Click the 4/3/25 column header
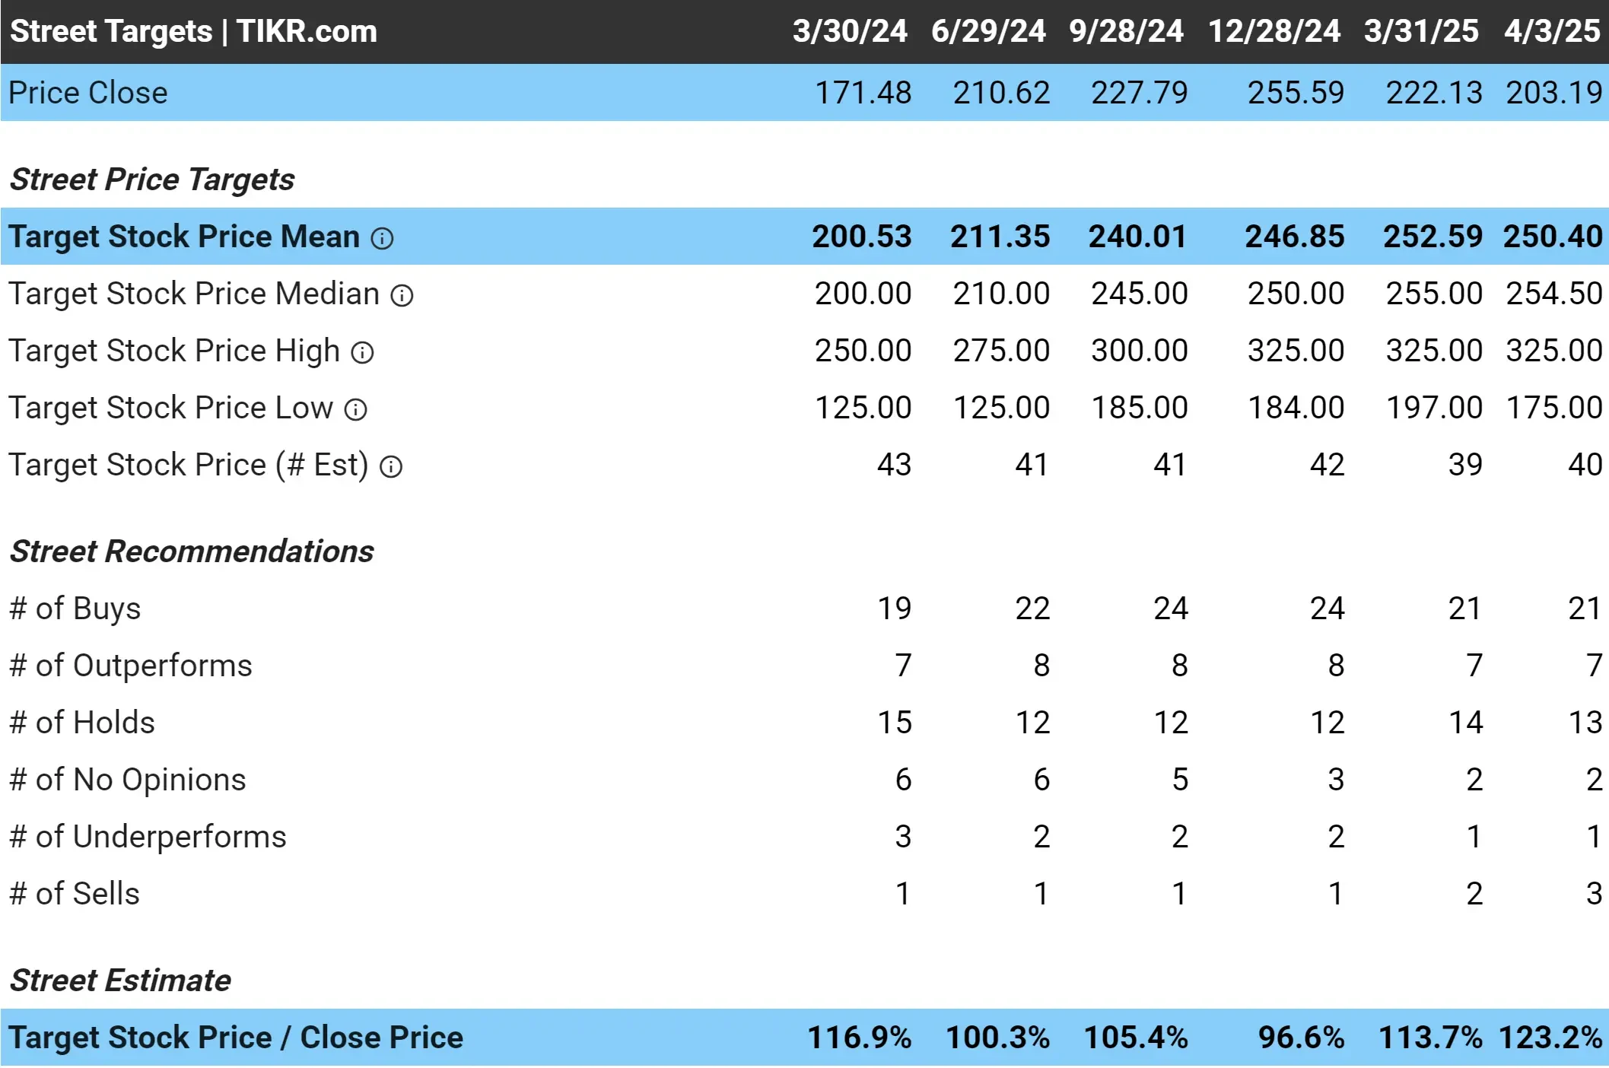 pyautogui.click(x=1552, y=31)
